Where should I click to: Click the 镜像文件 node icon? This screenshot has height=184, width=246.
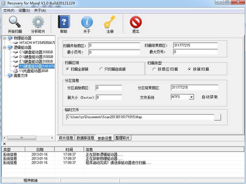coord(10,76)
